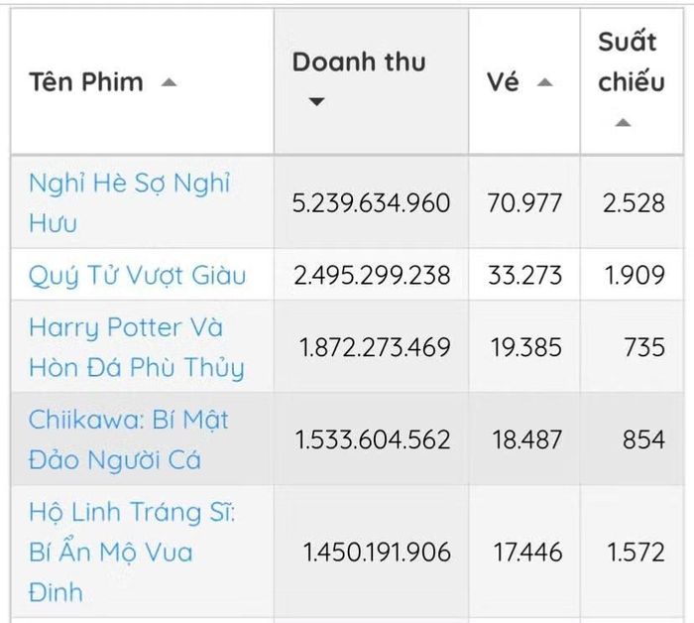Click sort arrow next to Vé header
This screenshot has height=623, width=694.
tap(545, 82)
